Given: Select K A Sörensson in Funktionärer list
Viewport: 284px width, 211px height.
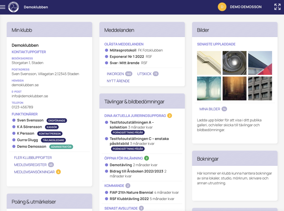Looking at the screenshot, I should [29, 127].
